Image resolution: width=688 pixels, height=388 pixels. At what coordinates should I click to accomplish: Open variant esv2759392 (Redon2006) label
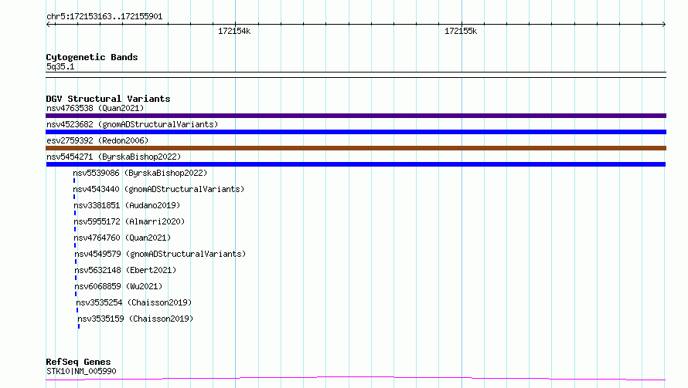coord(97,140)
